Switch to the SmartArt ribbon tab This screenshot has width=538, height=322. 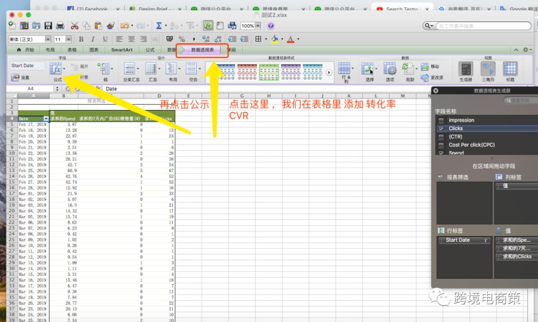[x=122, y=50]
